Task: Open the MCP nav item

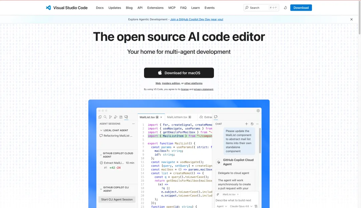Action: tap(172, 8)
